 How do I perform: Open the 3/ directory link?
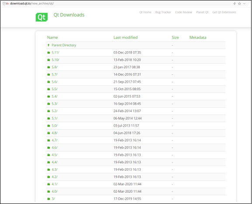(53, 199)
